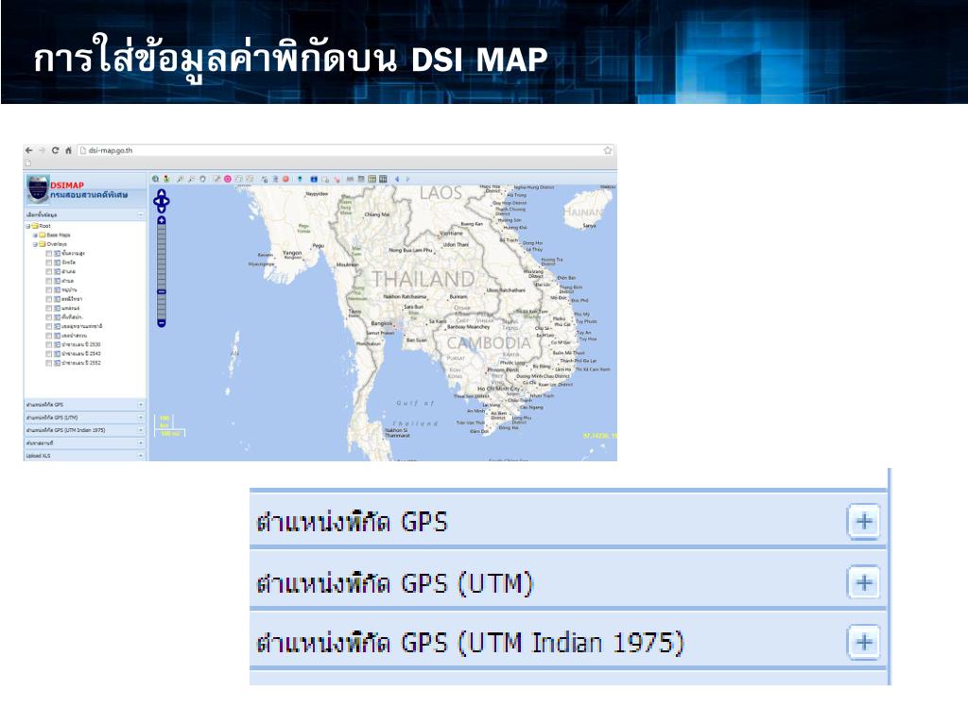Viewport: 968px width, 726px height.
Task: Go to next map view with blue right arrow
Action: [408, 179]
